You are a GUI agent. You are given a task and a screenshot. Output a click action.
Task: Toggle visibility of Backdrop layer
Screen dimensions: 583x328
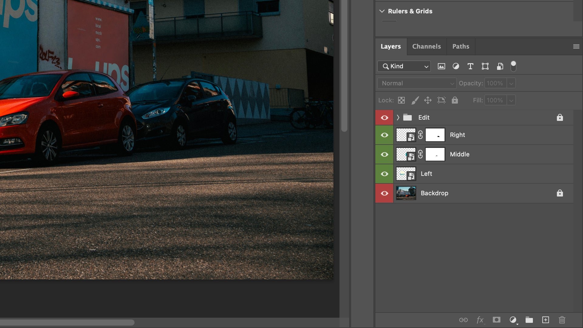pyautogui.click(x=384, y=193)
